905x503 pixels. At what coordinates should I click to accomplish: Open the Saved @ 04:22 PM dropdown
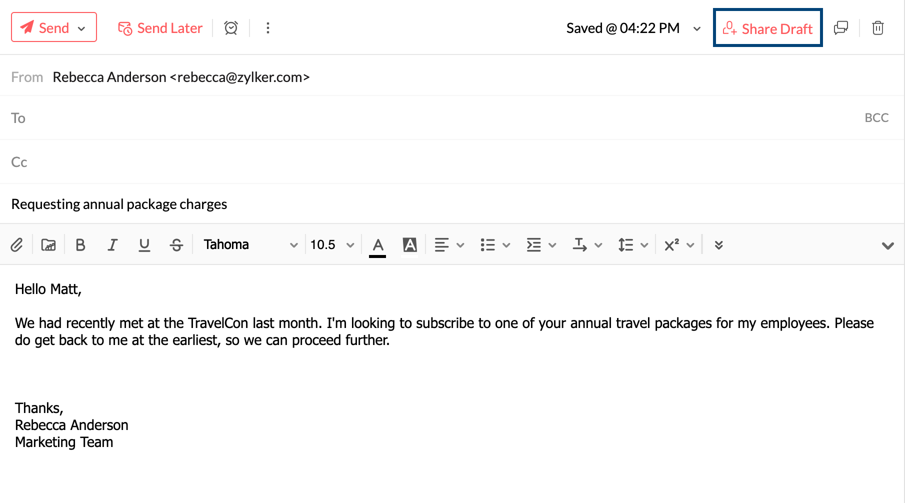pyautogui.click(x=697, y=28)
